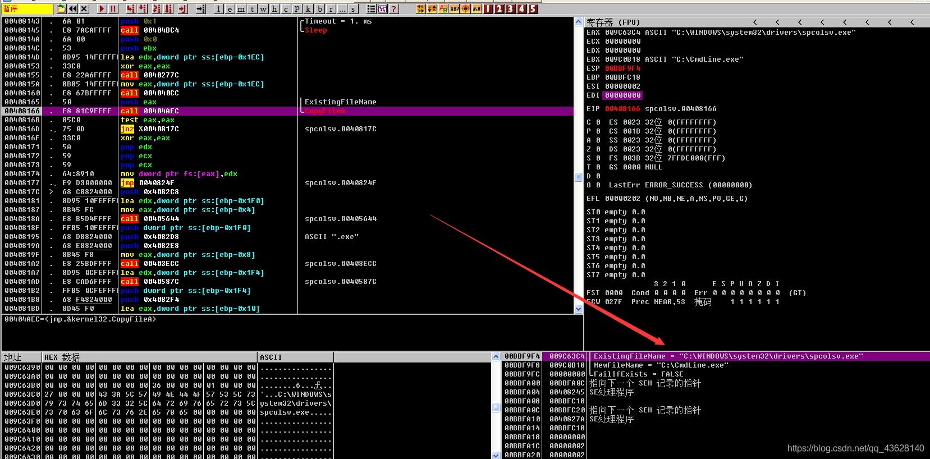
Task: Show the Breakpoints window (b)
Action: [x=319, y=9]
